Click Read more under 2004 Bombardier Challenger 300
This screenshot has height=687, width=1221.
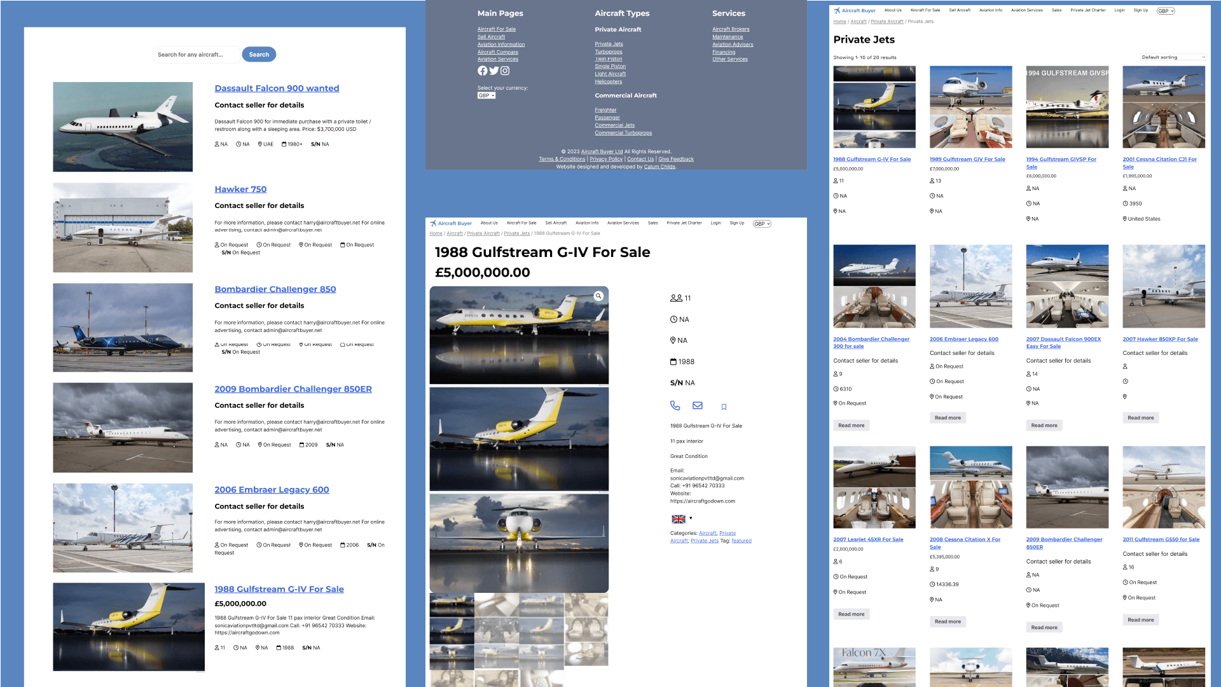[851, 426]
